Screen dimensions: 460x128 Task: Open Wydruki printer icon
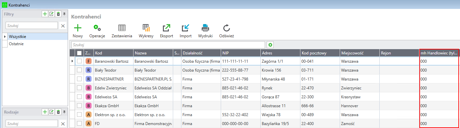(x=206, y=28)
